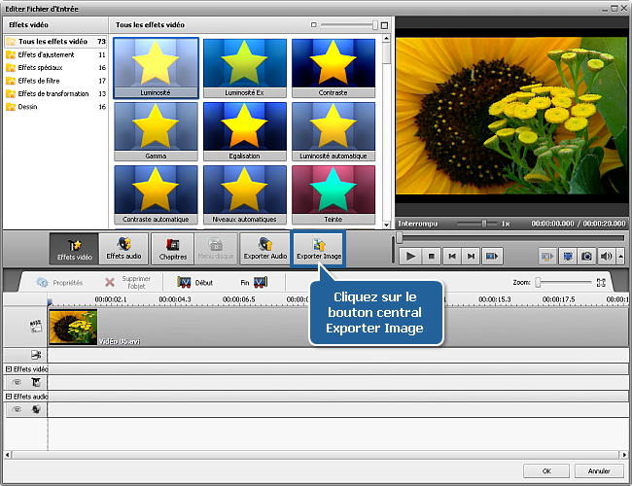Toggle visibility eye of Effets vidéo track
632x486 pixels.
tap(17, 383)
